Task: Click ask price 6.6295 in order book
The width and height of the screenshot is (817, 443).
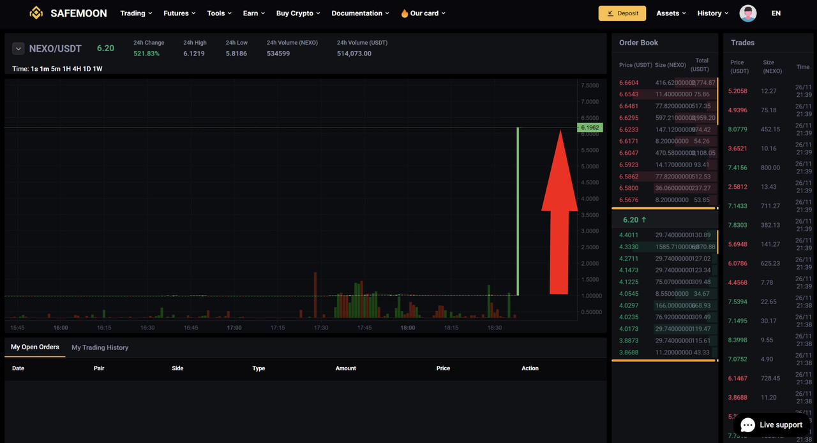Action: [x=629, y=118]
